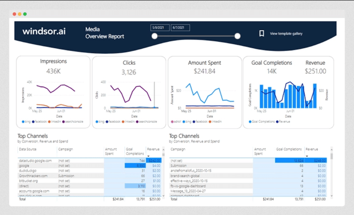Click the left handle of date range slider

click(154, 36)
